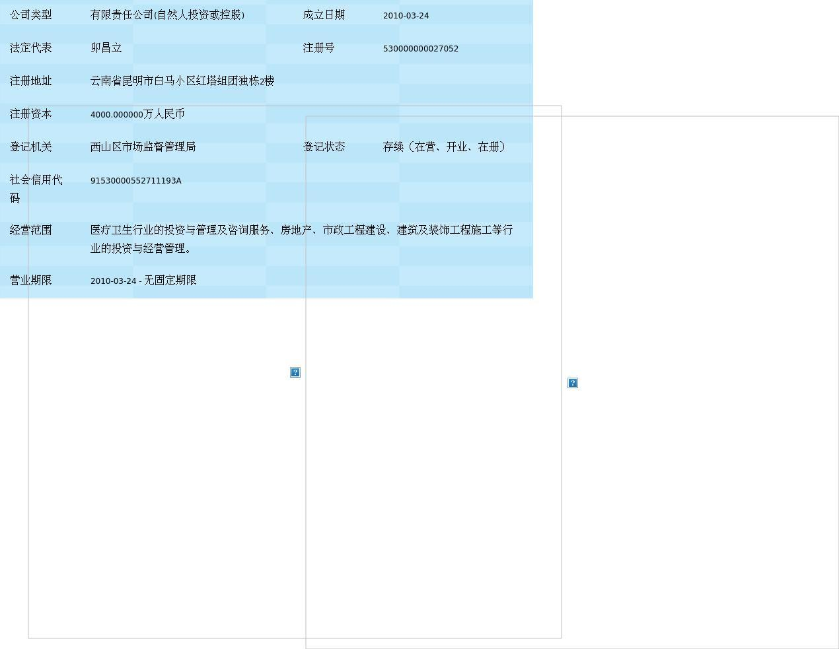Viewport: 839px width, 649px height.
Task: Click the registration number 530000000027052
Action: click(x=421, y=48)
